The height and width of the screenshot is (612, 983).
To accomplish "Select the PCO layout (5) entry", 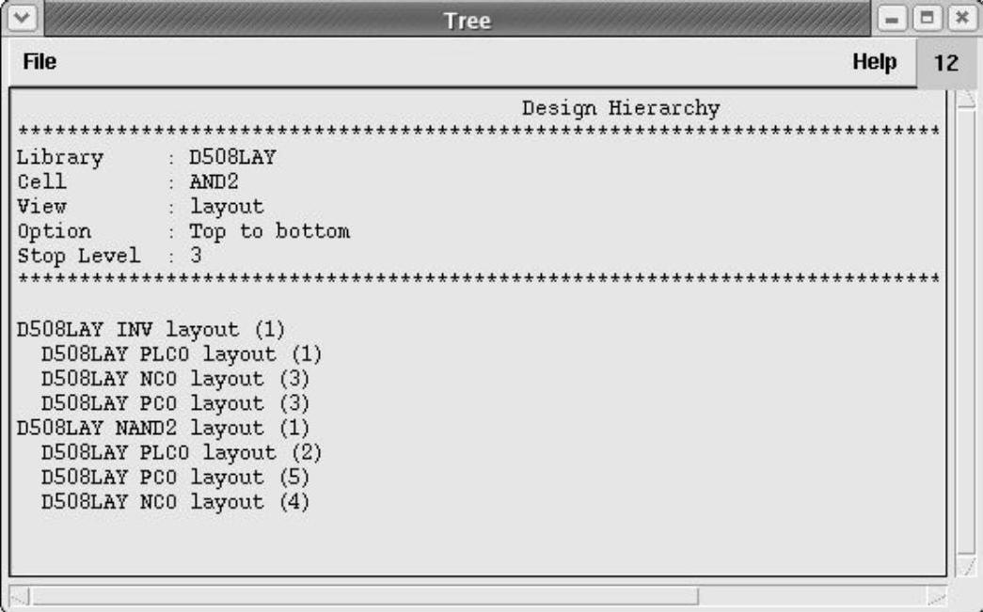I will 175,478.
